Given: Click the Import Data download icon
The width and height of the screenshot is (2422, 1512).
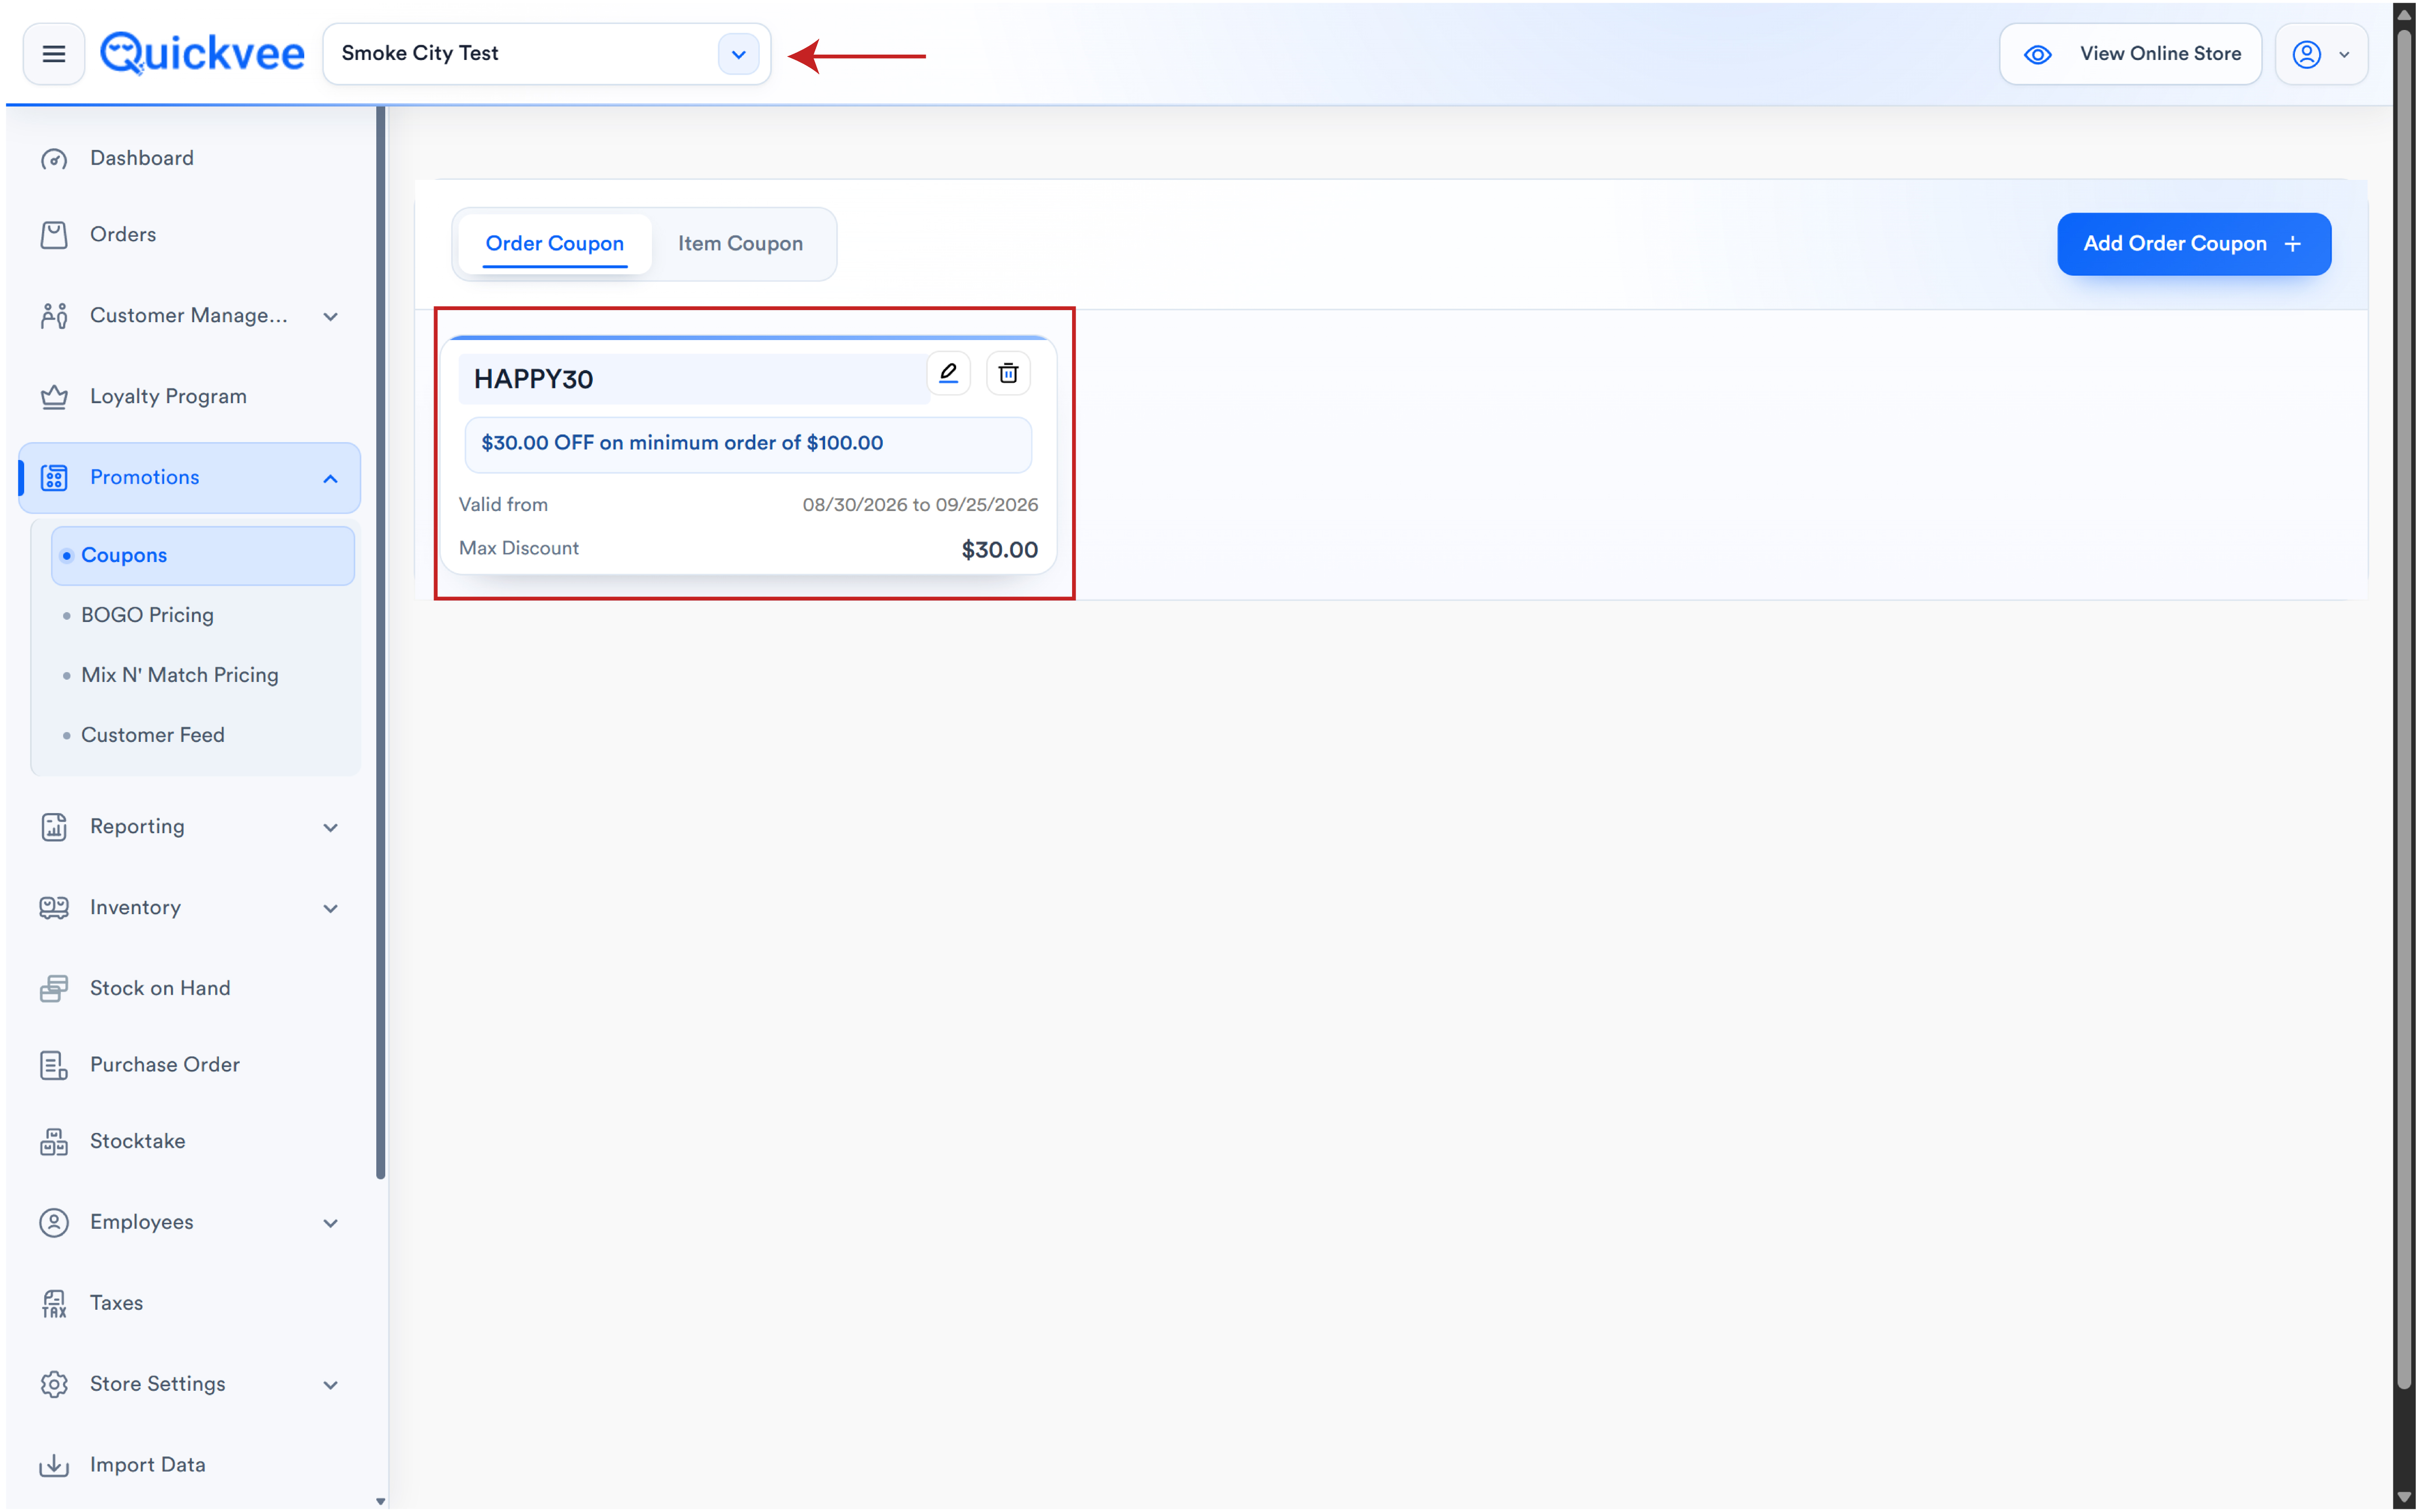Looking at the screenshot, I should [54, 1466].
